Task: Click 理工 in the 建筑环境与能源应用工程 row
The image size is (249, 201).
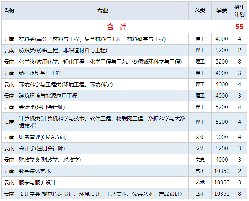Action: pyautogui.click(x=200, y=96)
